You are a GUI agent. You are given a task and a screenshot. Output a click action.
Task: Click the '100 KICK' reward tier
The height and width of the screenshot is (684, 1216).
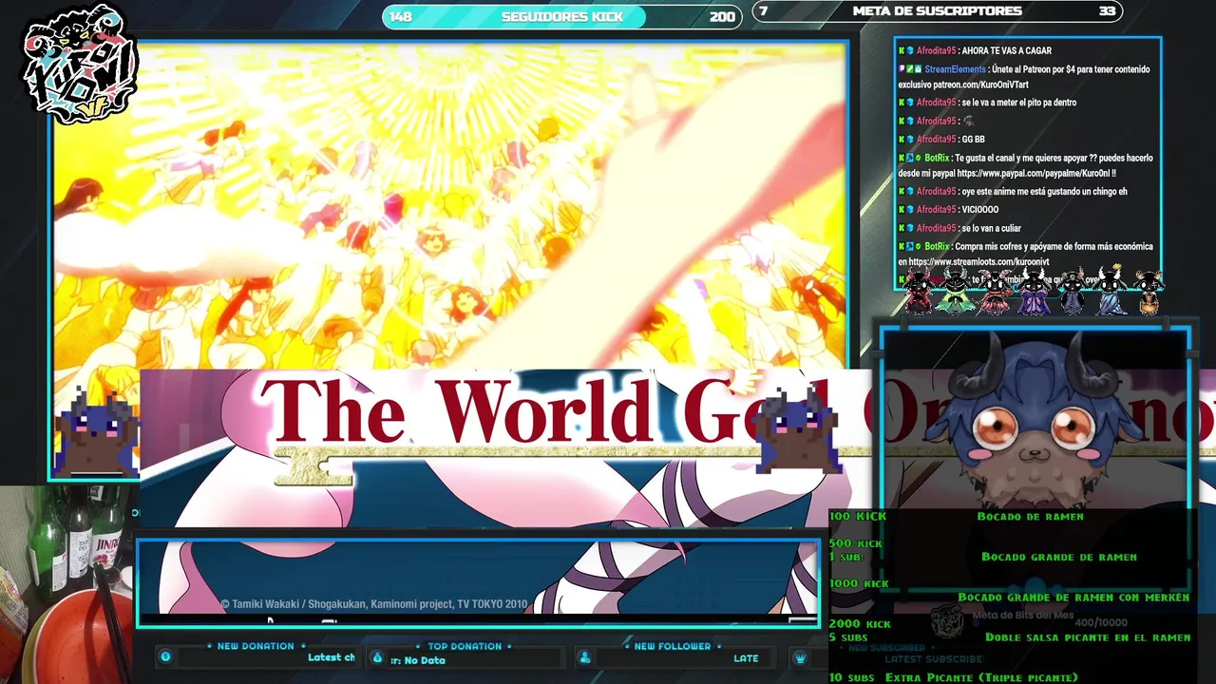coord(858,516)
